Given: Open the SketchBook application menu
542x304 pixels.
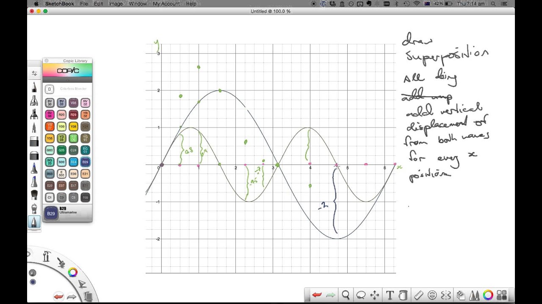Looking at the screenshot, I should [x=60, y=4].
